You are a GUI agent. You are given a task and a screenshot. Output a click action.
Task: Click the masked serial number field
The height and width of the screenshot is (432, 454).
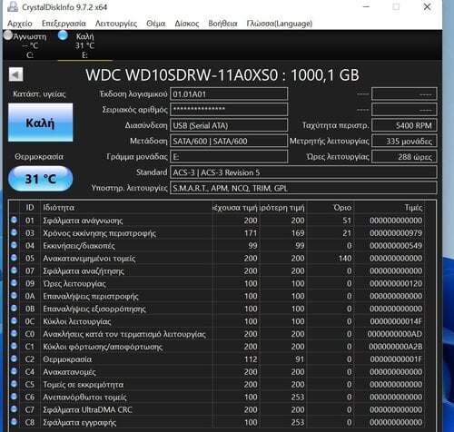pyautogui.click(x=229, y=110)
